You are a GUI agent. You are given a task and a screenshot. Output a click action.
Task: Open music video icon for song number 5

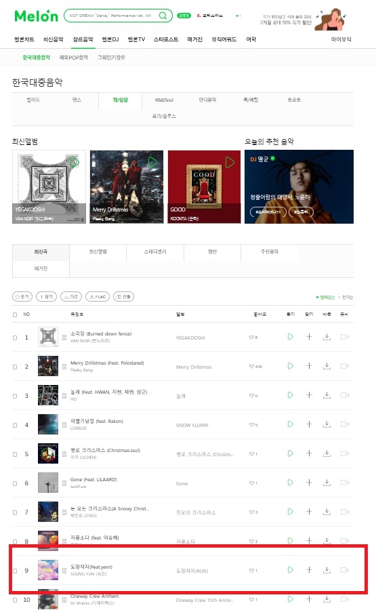pos(345,453)
